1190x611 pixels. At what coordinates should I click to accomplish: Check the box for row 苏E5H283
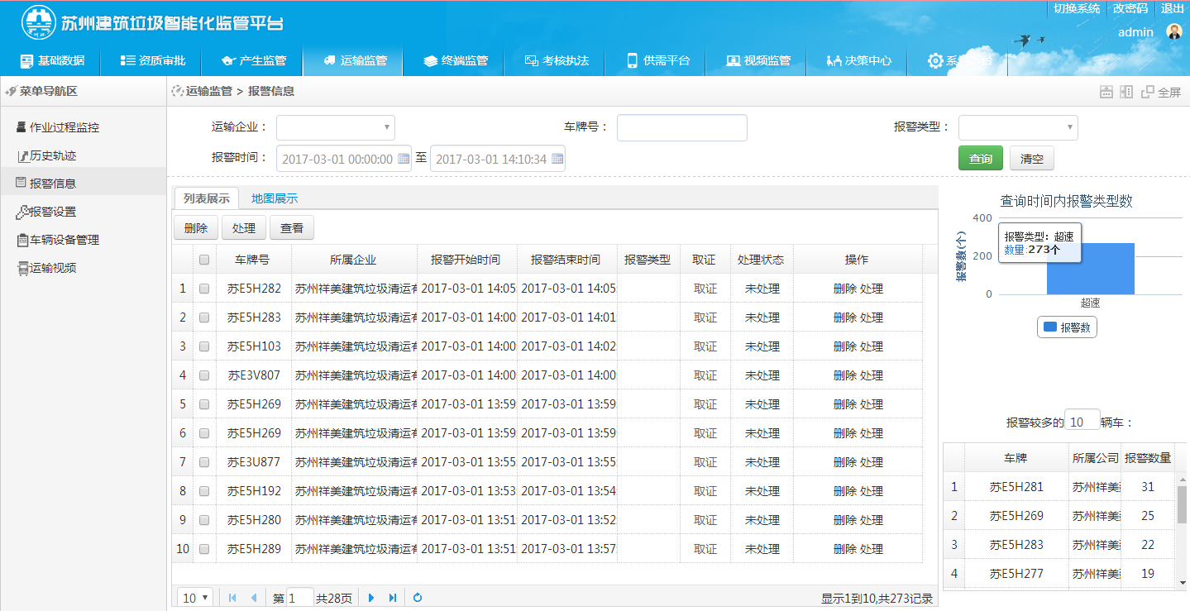(x=204, y=317)
